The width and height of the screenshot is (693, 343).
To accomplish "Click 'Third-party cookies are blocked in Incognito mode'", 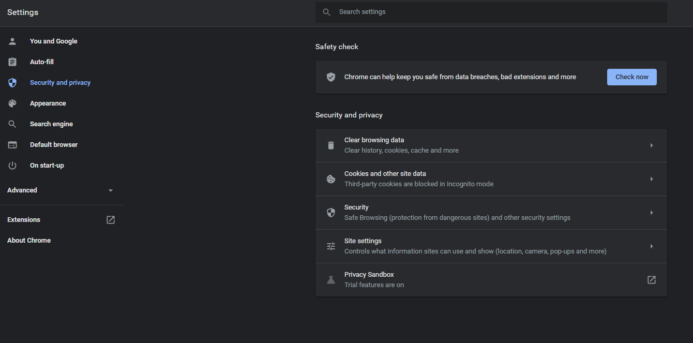I will click(x=419, y=184).
